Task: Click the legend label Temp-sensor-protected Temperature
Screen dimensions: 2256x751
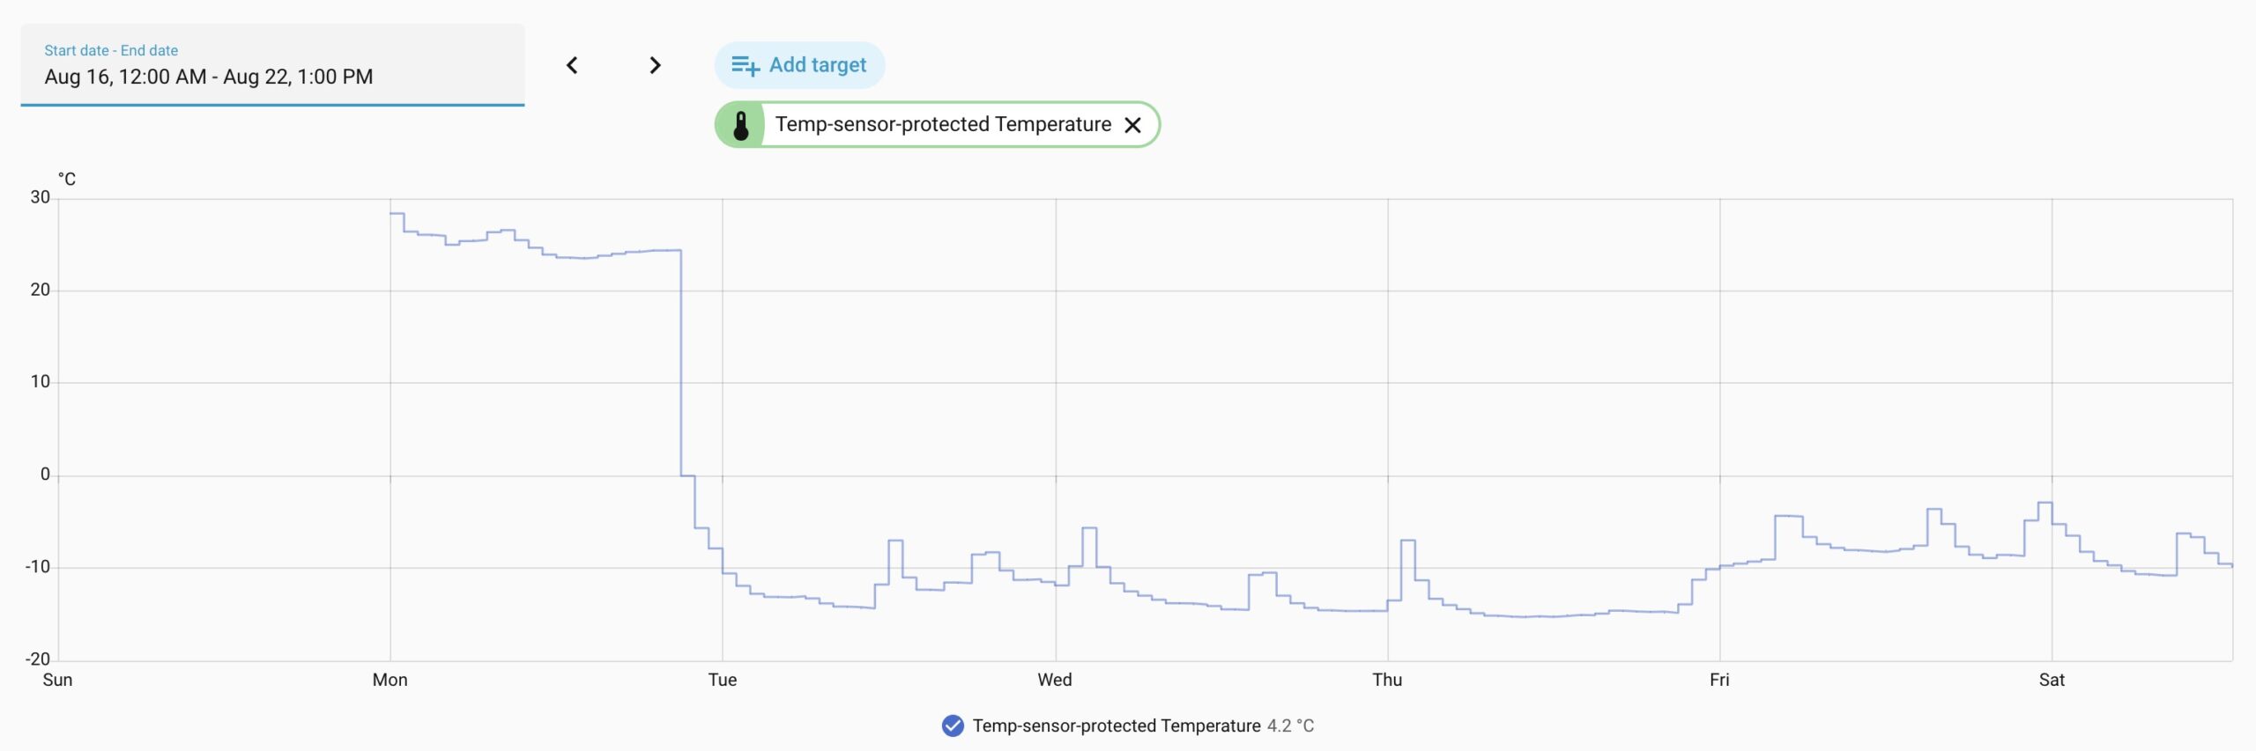Action: point(1117,725)
